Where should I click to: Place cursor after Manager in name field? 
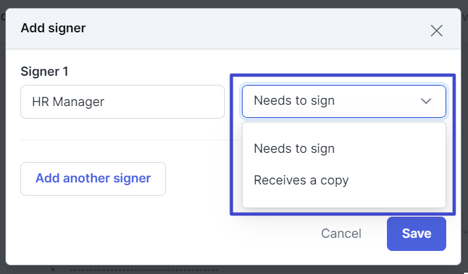tap(105, 101)
